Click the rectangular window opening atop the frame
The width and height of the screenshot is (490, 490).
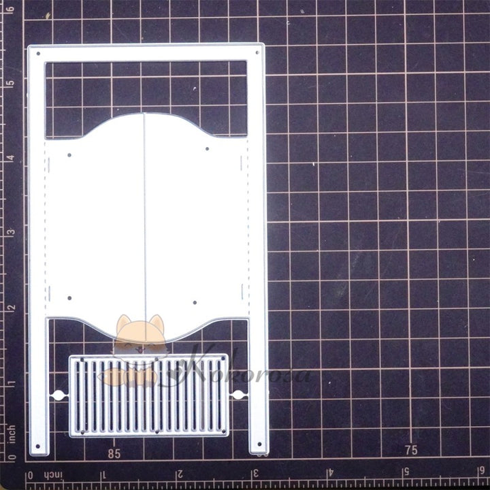click(x=146, y=88)
